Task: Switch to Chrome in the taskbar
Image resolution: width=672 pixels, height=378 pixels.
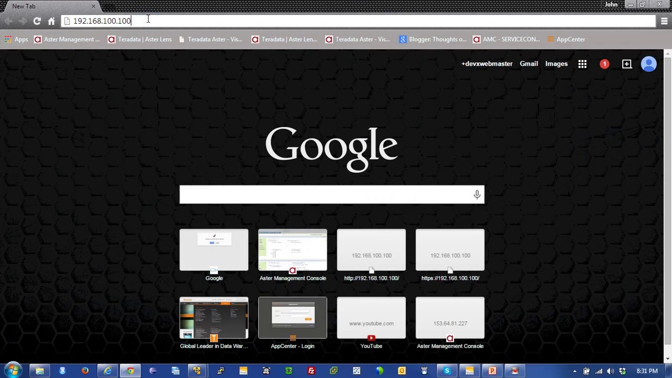Action: pos(130,371)
